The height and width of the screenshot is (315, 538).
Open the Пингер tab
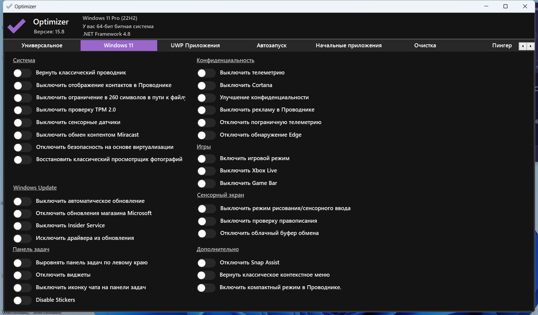502,45
